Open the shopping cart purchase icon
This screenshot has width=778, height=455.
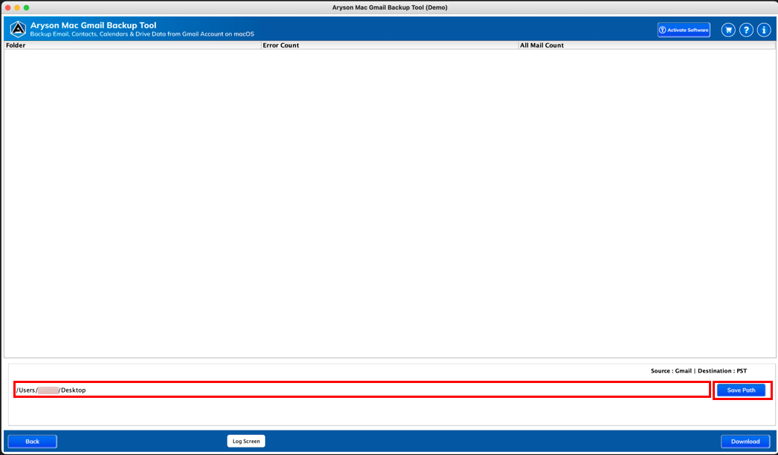(x=728, y=30)
